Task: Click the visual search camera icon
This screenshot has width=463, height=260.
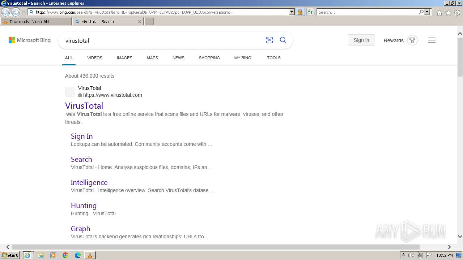Action: tap(269, 40)
